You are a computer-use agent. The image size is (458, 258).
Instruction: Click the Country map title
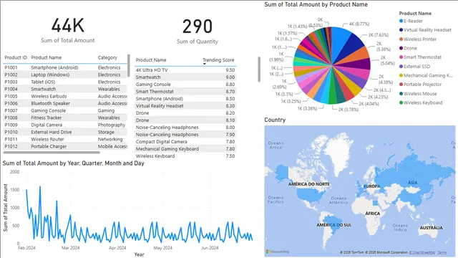275,120
